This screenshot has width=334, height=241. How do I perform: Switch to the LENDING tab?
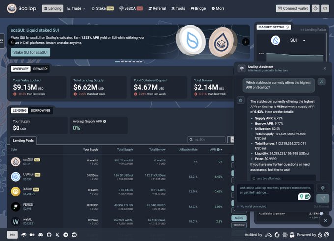click(19, 111)
